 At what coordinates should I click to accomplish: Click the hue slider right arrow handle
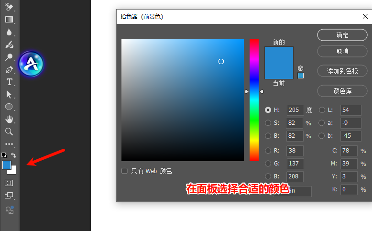tap(262, 91)
